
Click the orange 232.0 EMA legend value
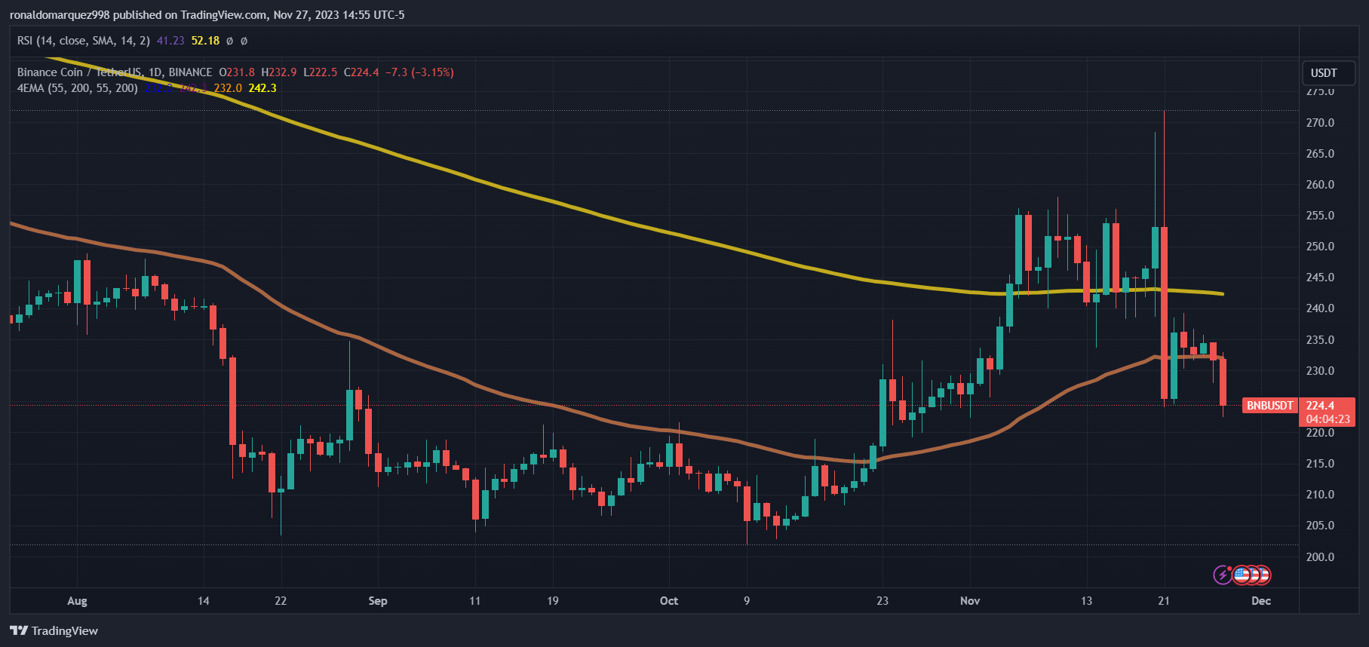[228, 88]
